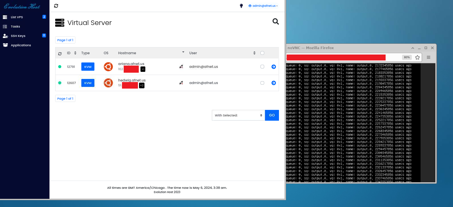453x207 pixels.
Task: Click the 80% zoom indicator in Firefox
Action: click(407, 57)
